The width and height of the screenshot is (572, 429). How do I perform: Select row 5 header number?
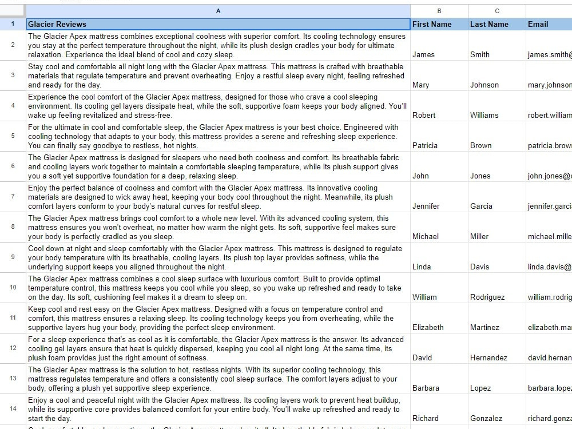tap(13, 136)
